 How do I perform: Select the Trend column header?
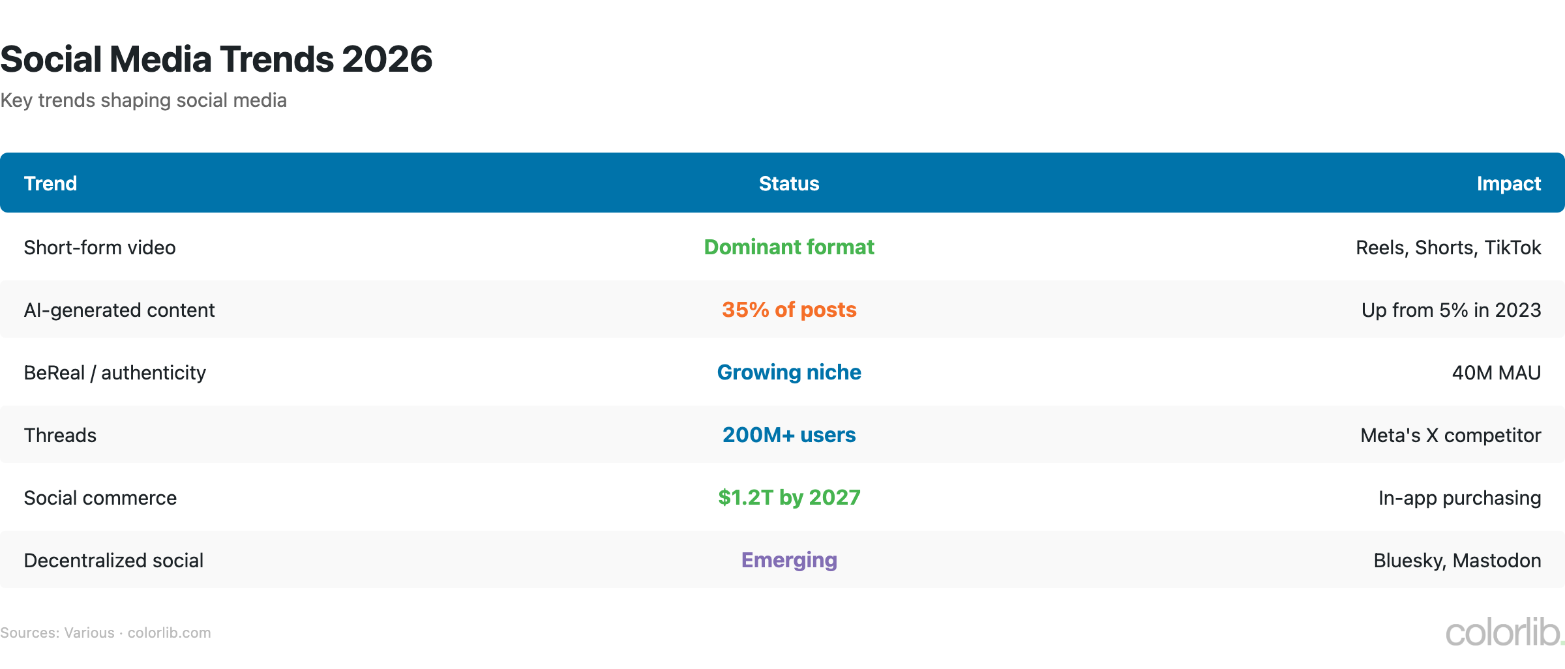pos(50,183)
